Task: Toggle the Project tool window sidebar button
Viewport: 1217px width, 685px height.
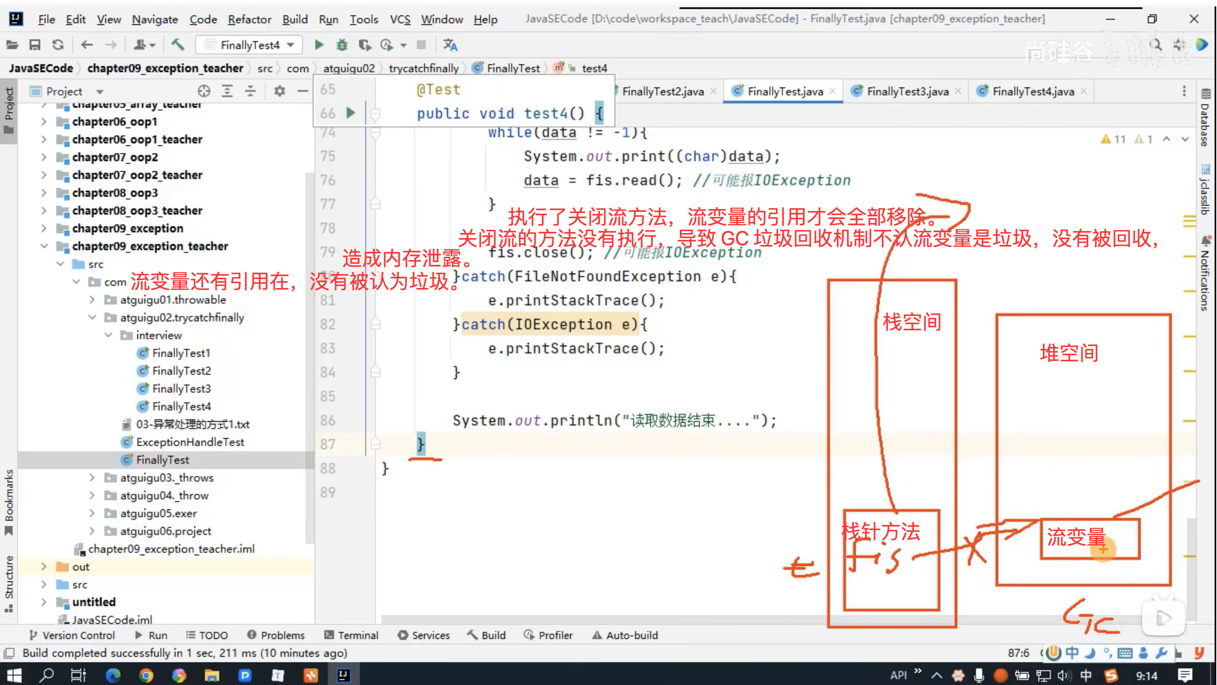Action: coord(9,110)
